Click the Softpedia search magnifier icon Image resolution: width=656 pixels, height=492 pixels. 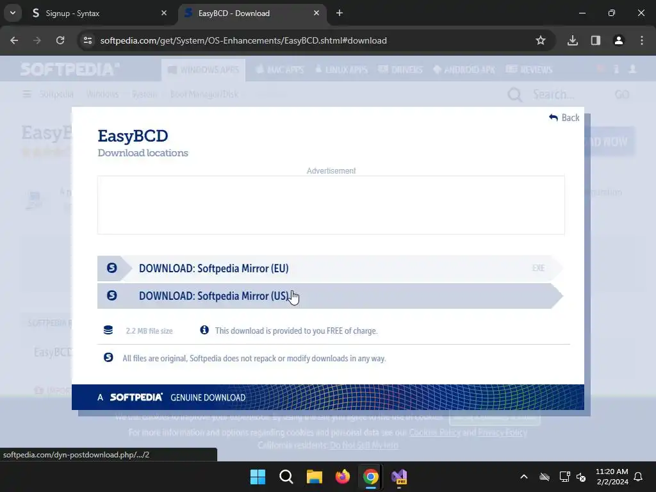[514, 95]
